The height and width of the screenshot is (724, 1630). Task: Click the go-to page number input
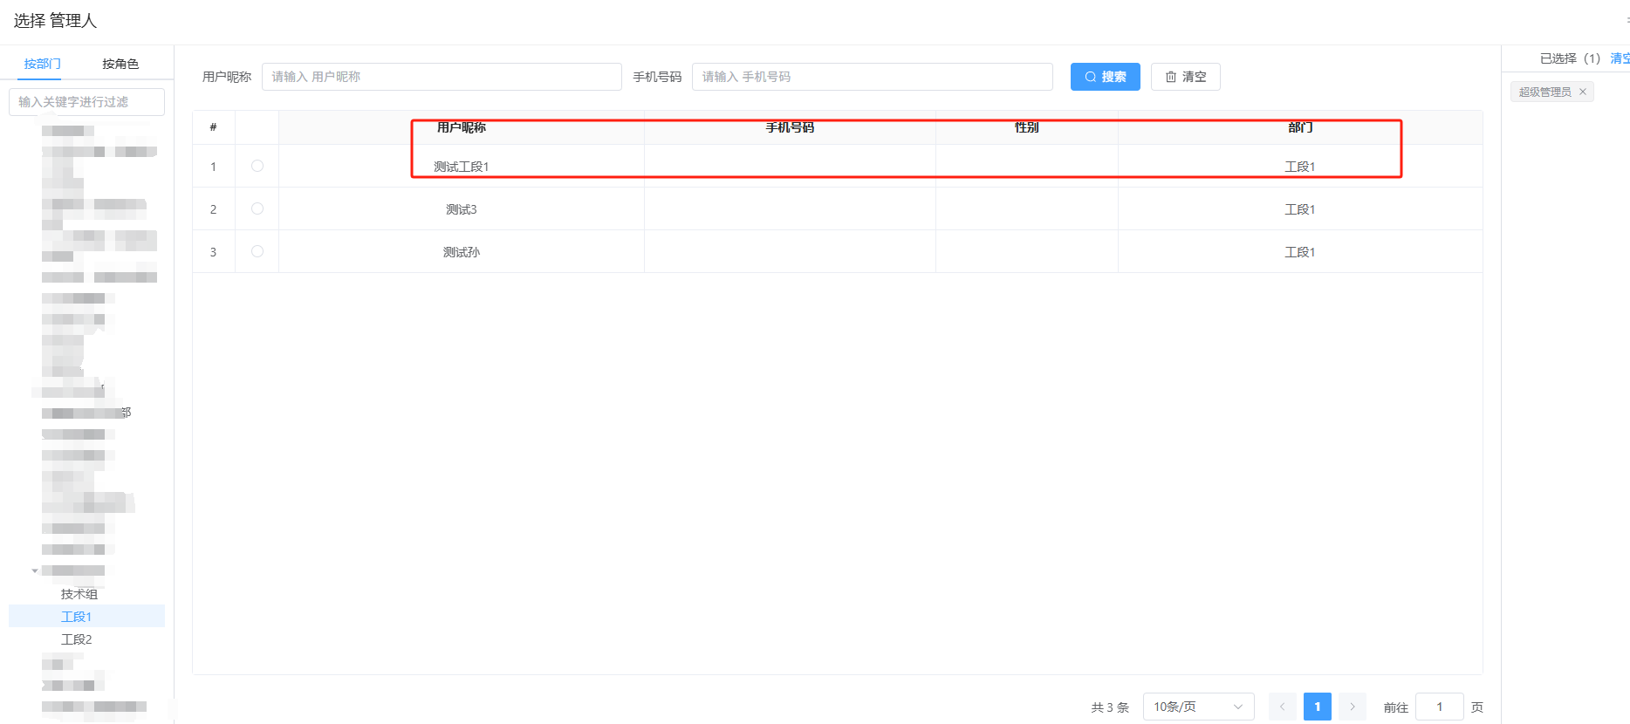[x=1439, y=707]
